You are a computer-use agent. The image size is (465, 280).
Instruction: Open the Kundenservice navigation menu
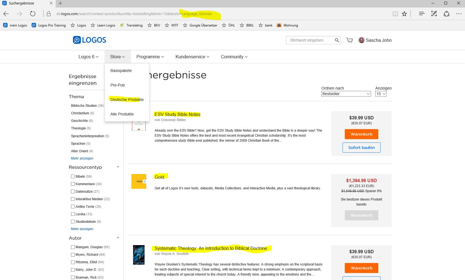[x=192, y=57]
